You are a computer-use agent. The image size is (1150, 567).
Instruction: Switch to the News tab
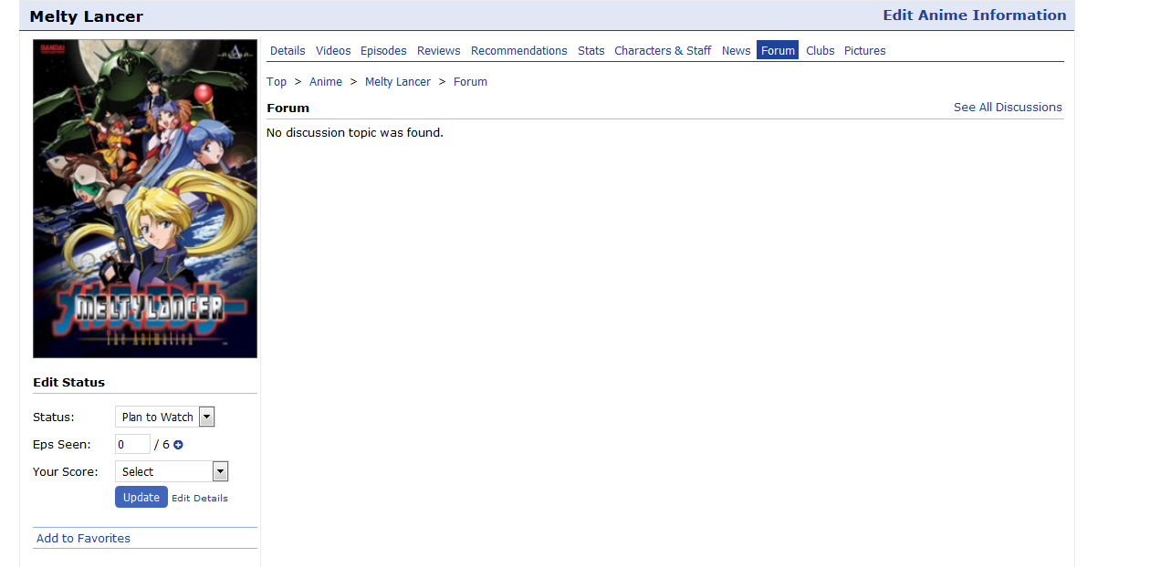736,51
